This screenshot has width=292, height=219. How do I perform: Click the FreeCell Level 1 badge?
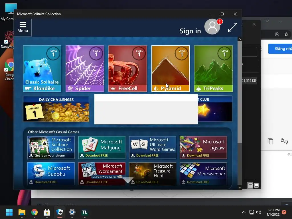pos(139,53)
